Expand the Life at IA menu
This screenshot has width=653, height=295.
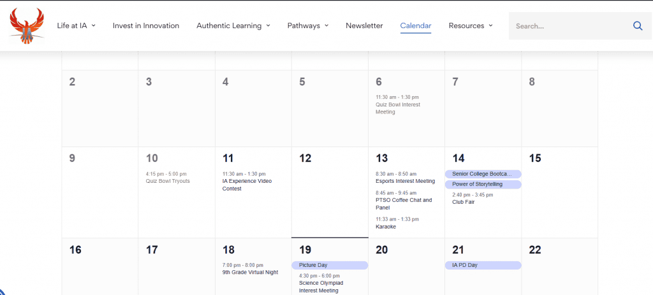click(77, 25)
